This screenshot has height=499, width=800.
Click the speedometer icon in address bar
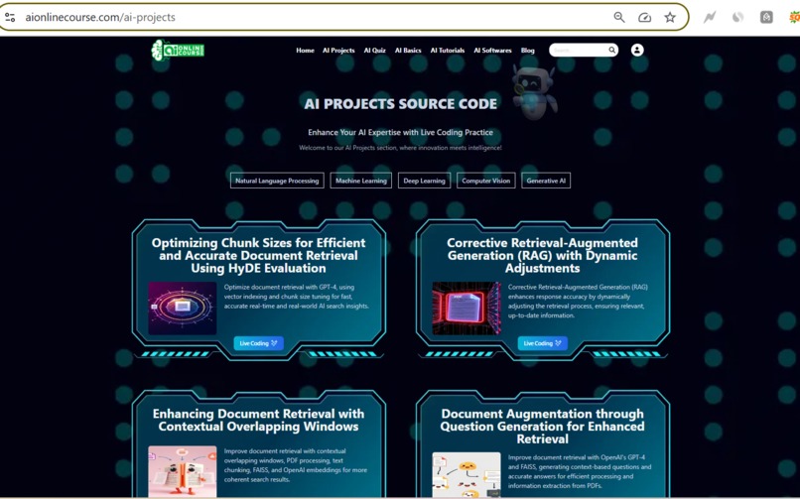(644, 17)
